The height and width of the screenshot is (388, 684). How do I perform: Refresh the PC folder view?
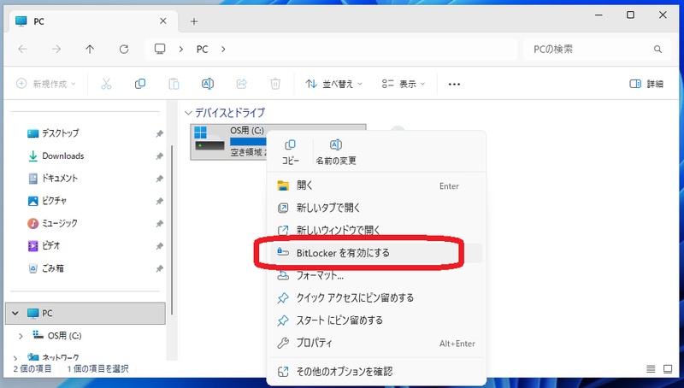click(x=124, y=50)
